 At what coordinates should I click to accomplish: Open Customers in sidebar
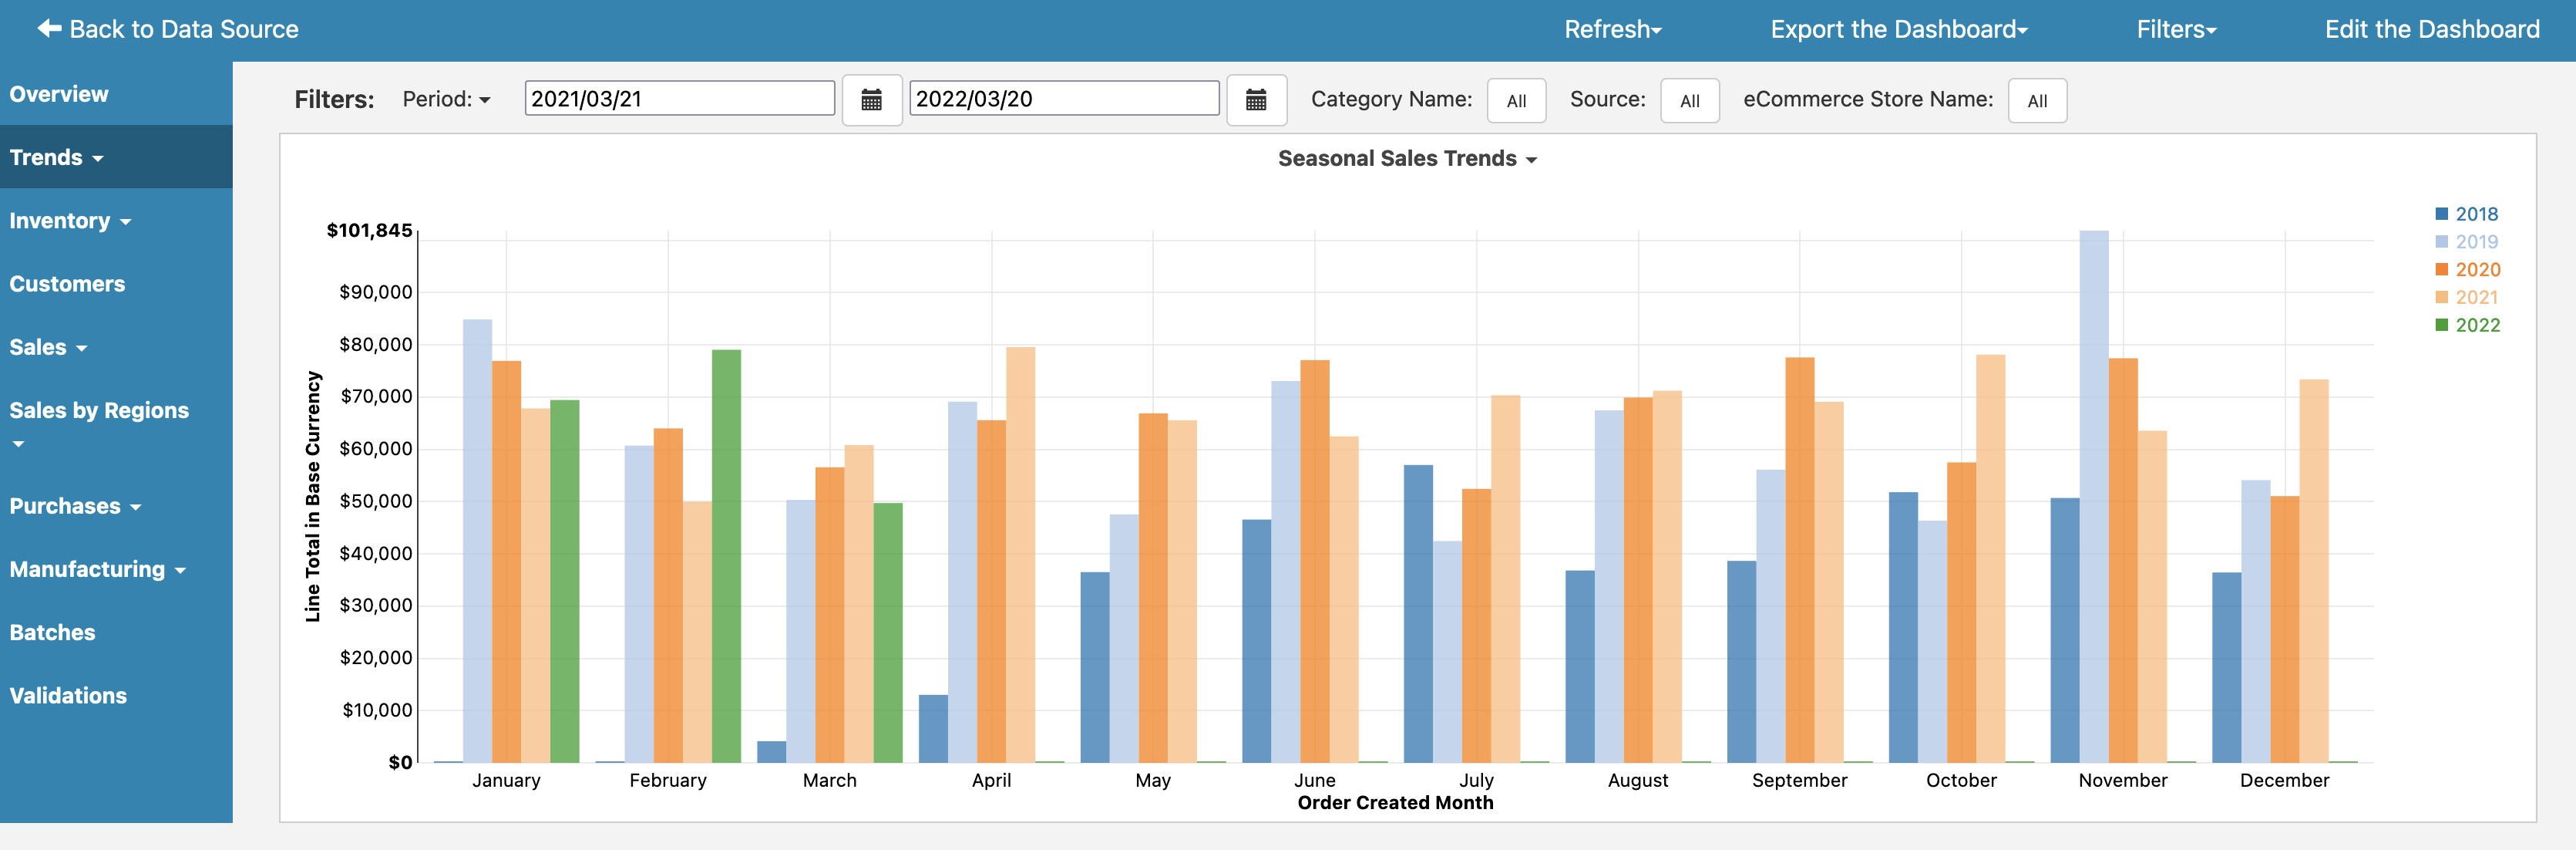[x=116, y=283]
